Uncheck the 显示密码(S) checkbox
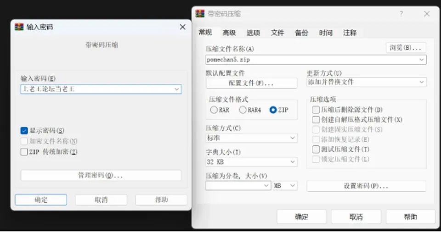This screenshot has height=232, width=441. 24,131
